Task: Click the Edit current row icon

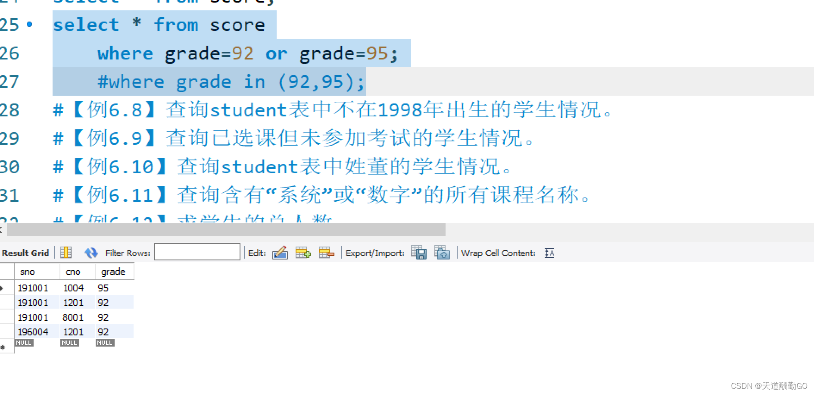Action: click(x=280, y=253)
